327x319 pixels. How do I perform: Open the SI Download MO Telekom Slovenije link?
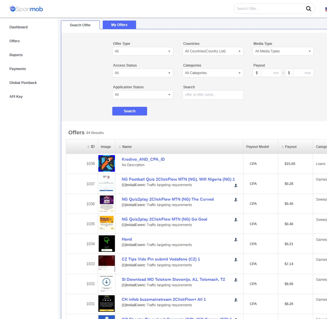click(174, 279)
